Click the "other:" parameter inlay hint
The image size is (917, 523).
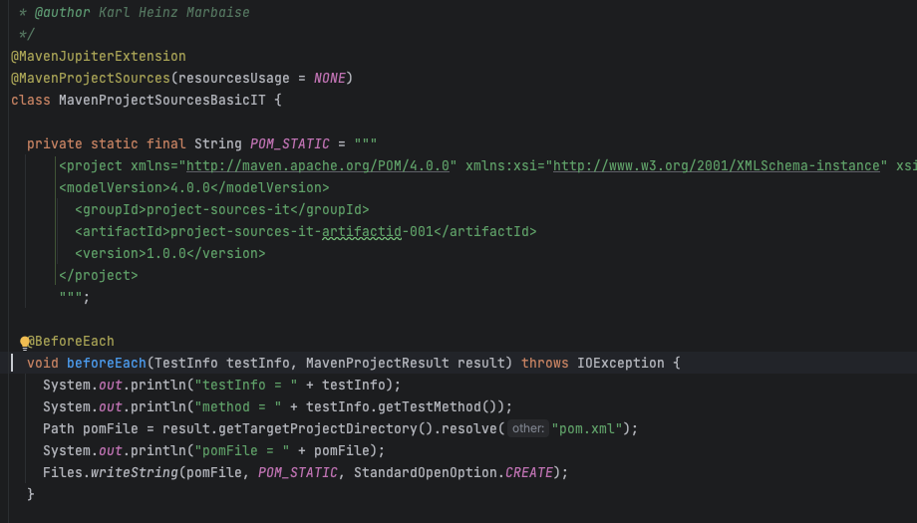coord(528,428)
